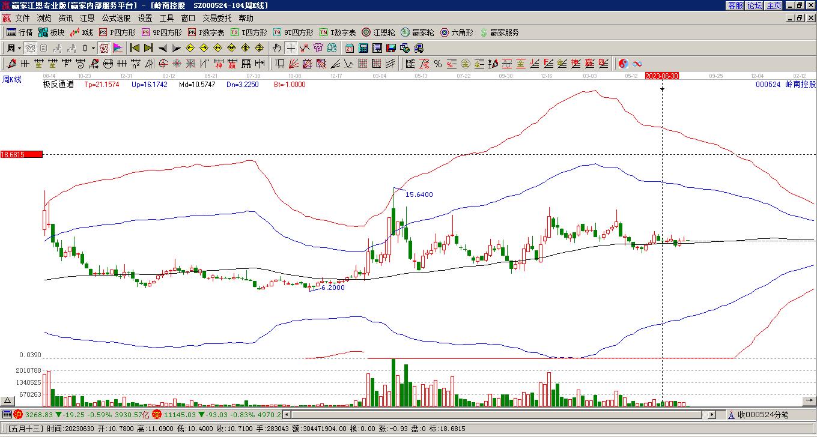
Task: Click the 15.6400 high price label
Action: pyautogui.click(x=419, y=194)
